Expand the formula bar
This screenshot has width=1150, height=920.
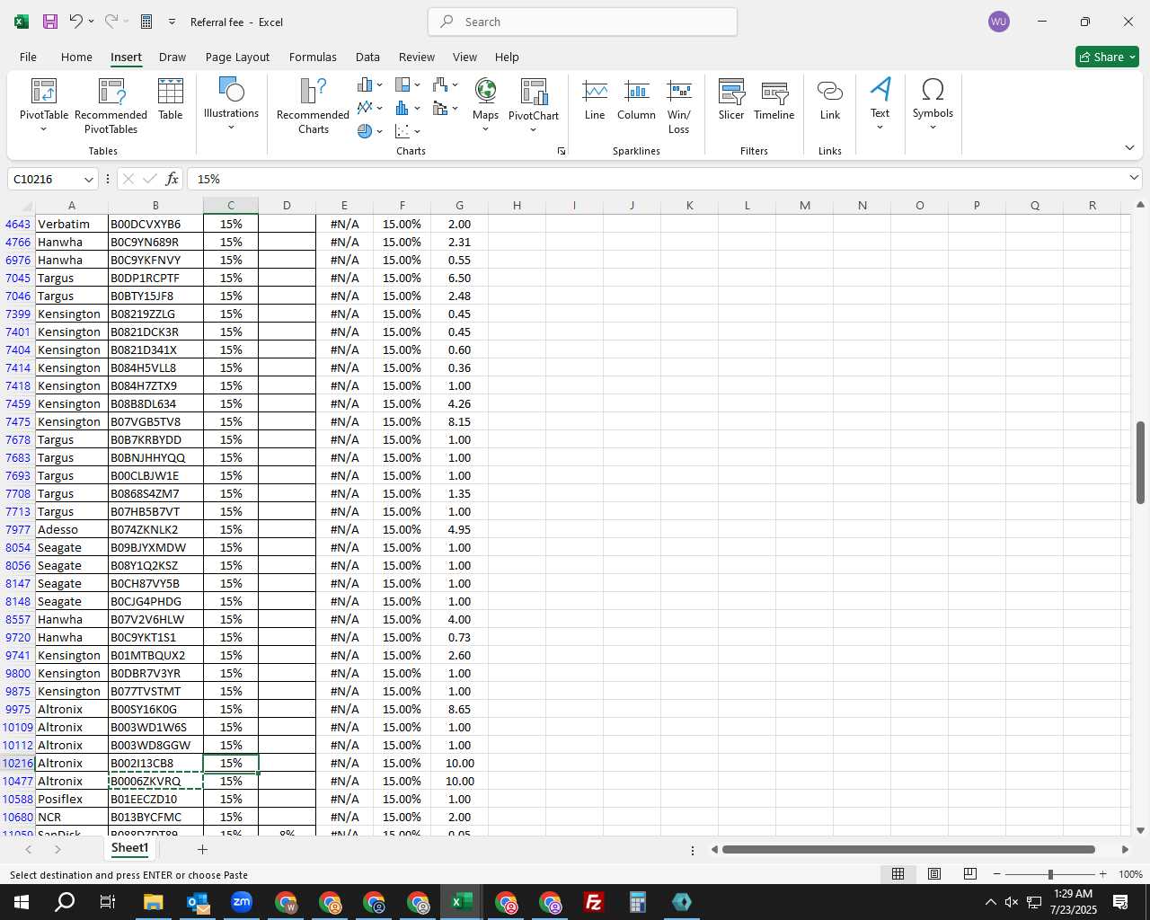[1134, 179]
